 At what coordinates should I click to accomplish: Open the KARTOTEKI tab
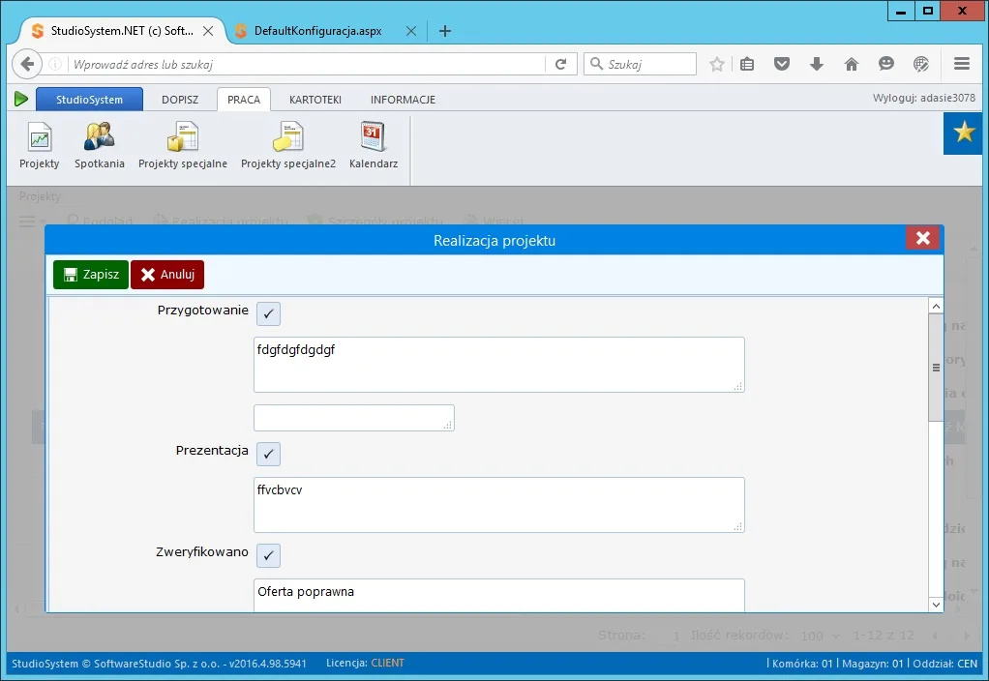pyautogui.click(x=315, y=100)
